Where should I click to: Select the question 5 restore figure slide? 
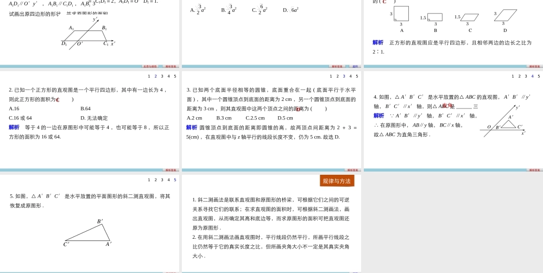tap(90, 224)
